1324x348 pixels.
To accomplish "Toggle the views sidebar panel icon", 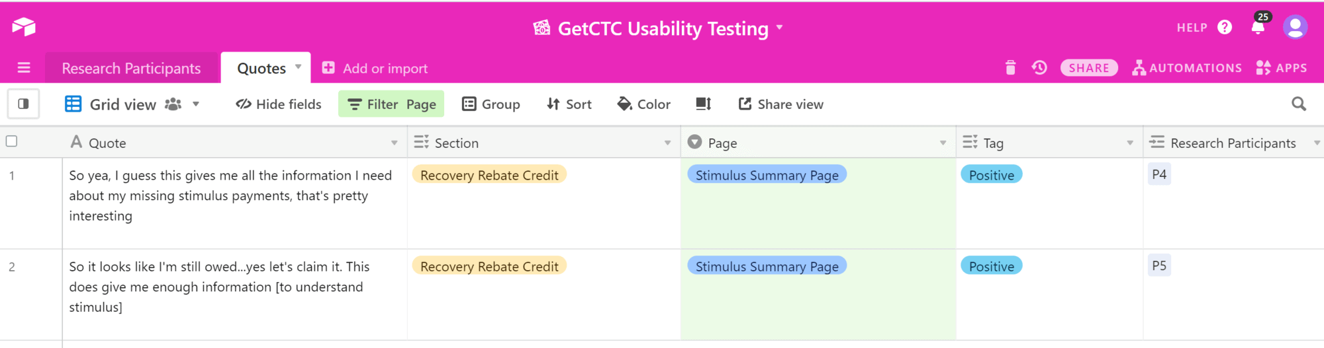I will pos(23,104).
